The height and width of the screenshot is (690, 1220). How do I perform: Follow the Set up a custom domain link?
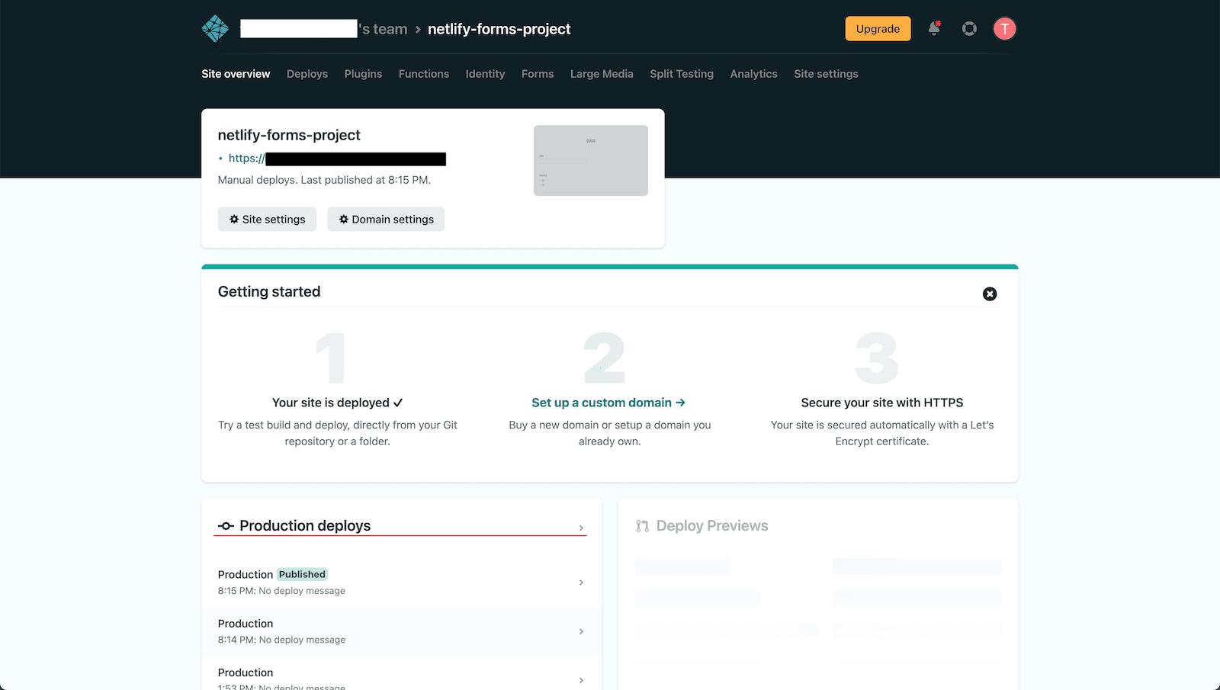[x=608, y=403]
